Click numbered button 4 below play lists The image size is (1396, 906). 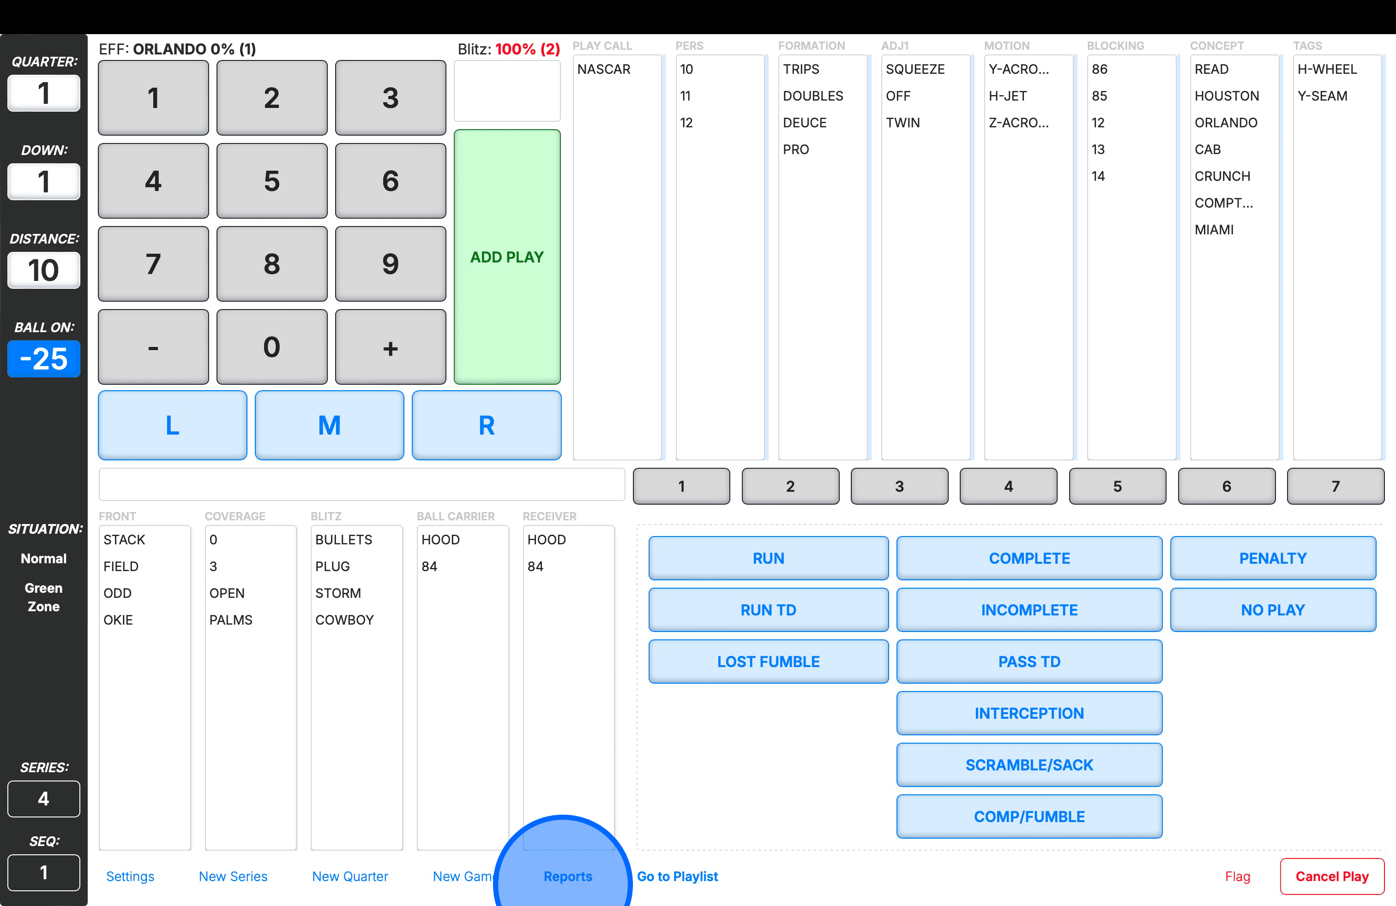tap(1008, 486)
